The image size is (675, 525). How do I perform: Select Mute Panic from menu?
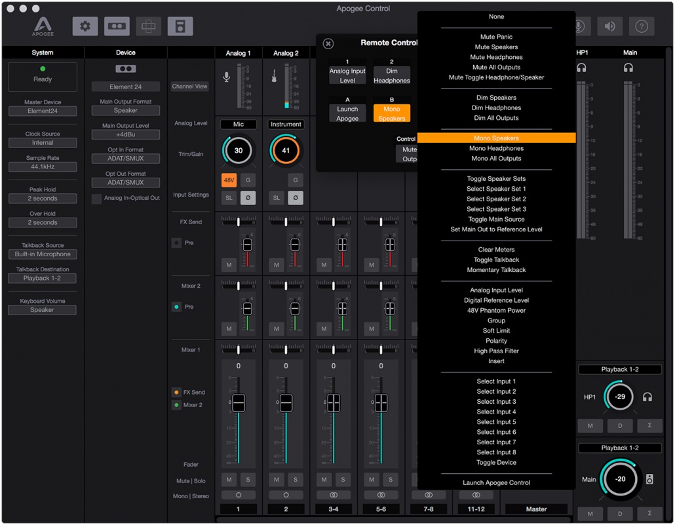click(496, 37)
